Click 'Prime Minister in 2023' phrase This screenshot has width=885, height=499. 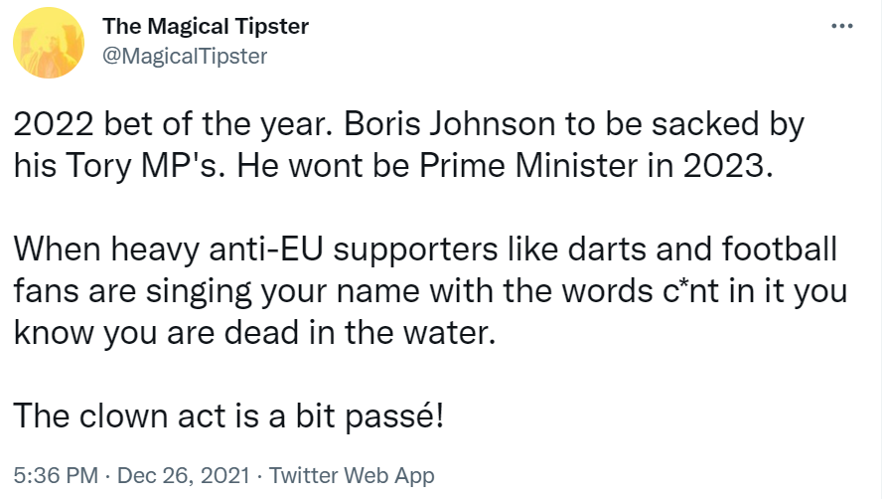(595, 166)
